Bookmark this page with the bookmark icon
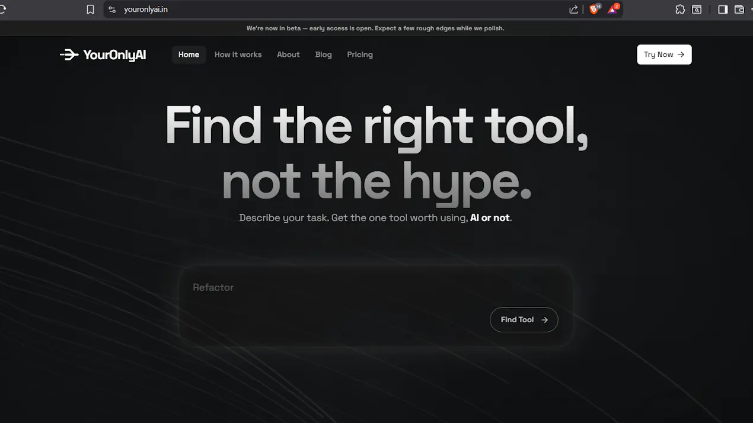The width and height of the screenshot is (753, 423). [90, 9]
